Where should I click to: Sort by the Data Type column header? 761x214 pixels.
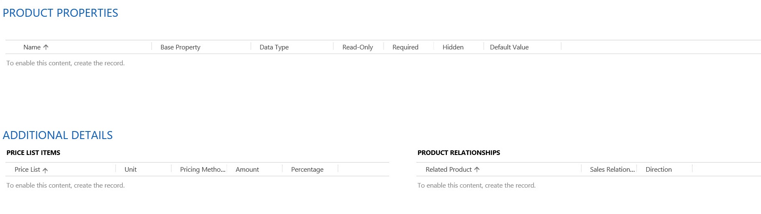pyautogui.click(x=274, y=47)
